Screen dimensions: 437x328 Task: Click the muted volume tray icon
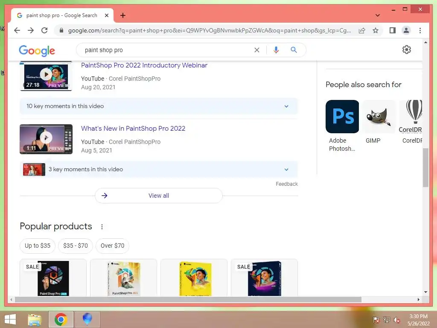[x=396, y=320]
